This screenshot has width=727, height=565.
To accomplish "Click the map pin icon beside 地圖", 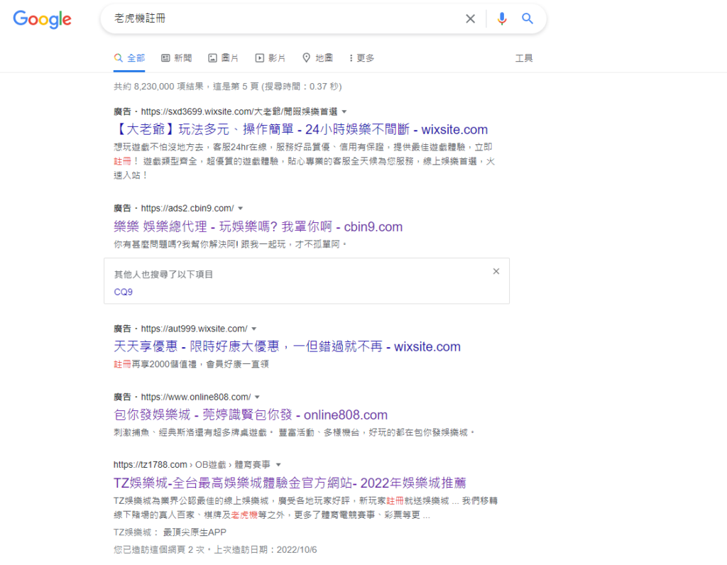I will click(x=306, y=58).
